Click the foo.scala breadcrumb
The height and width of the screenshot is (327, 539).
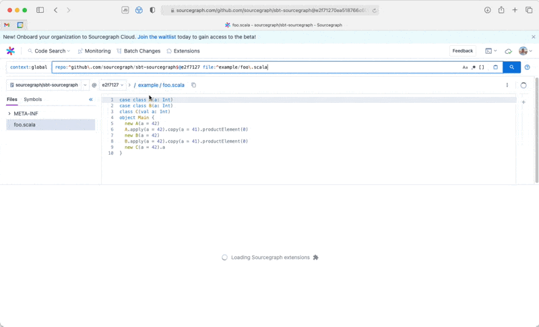click(173, 85)
